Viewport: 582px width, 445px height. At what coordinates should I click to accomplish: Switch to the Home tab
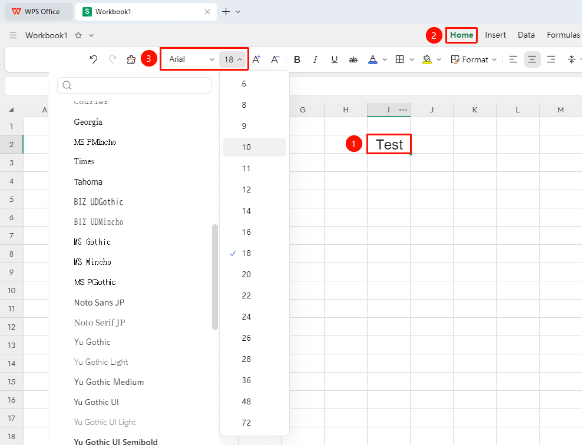tap(461, 35)
